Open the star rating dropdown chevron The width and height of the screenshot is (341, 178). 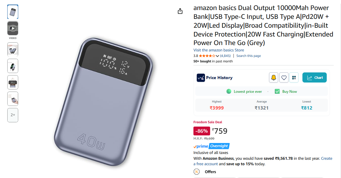[x=217, y=56]
